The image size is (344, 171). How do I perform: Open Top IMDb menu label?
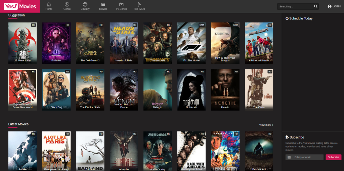[x=139, y=9]
